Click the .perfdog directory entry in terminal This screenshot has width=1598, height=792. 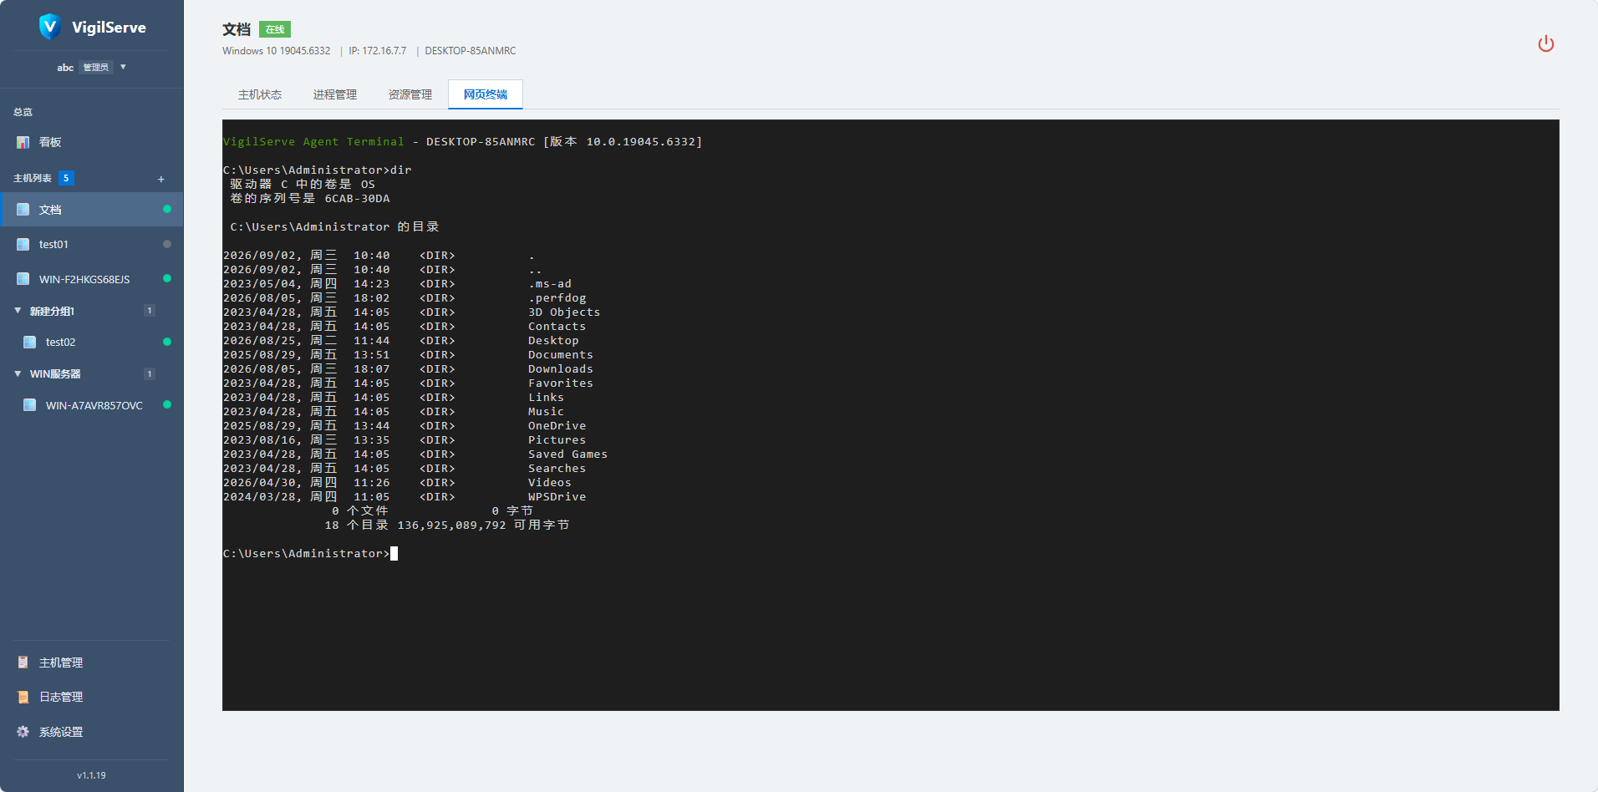557,298
